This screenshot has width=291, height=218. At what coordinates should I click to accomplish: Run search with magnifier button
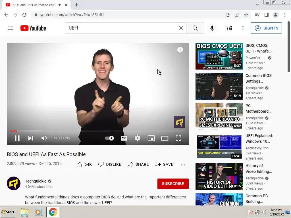(195, 28)
